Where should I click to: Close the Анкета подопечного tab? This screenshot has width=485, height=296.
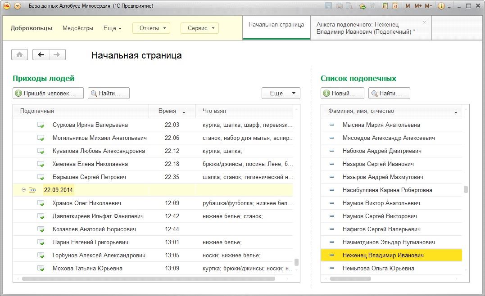click(x=424, y=22)
